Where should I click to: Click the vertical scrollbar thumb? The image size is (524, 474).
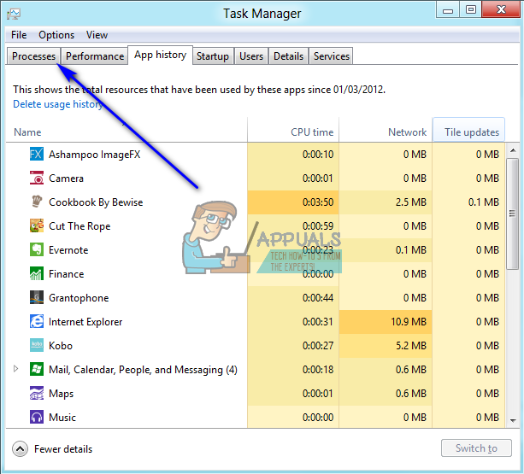[x=513, y=214]
